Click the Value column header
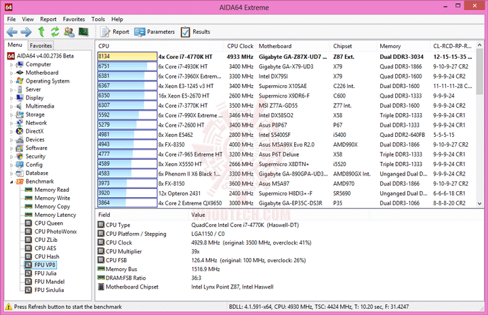The height and width of the screenshot is (315, 488). [279, 215]
